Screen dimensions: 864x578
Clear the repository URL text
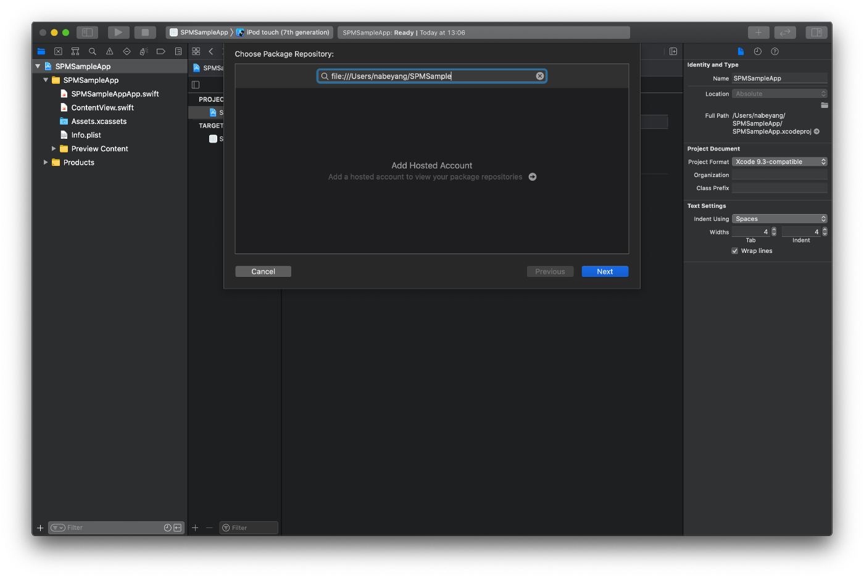click(x=540, y=76)
